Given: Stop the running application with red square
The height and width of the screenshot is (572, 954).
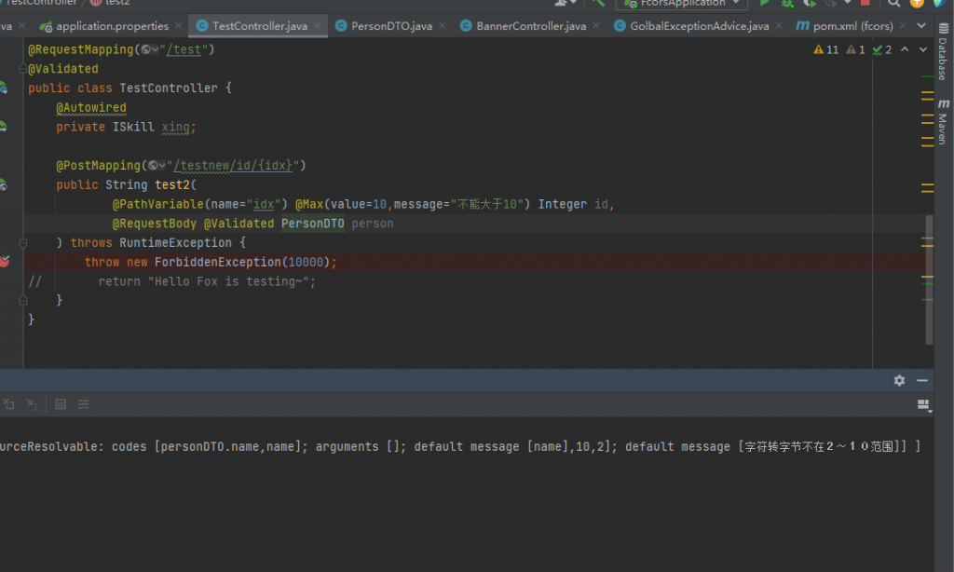Looking at the screenshot, I should [865, 3].
